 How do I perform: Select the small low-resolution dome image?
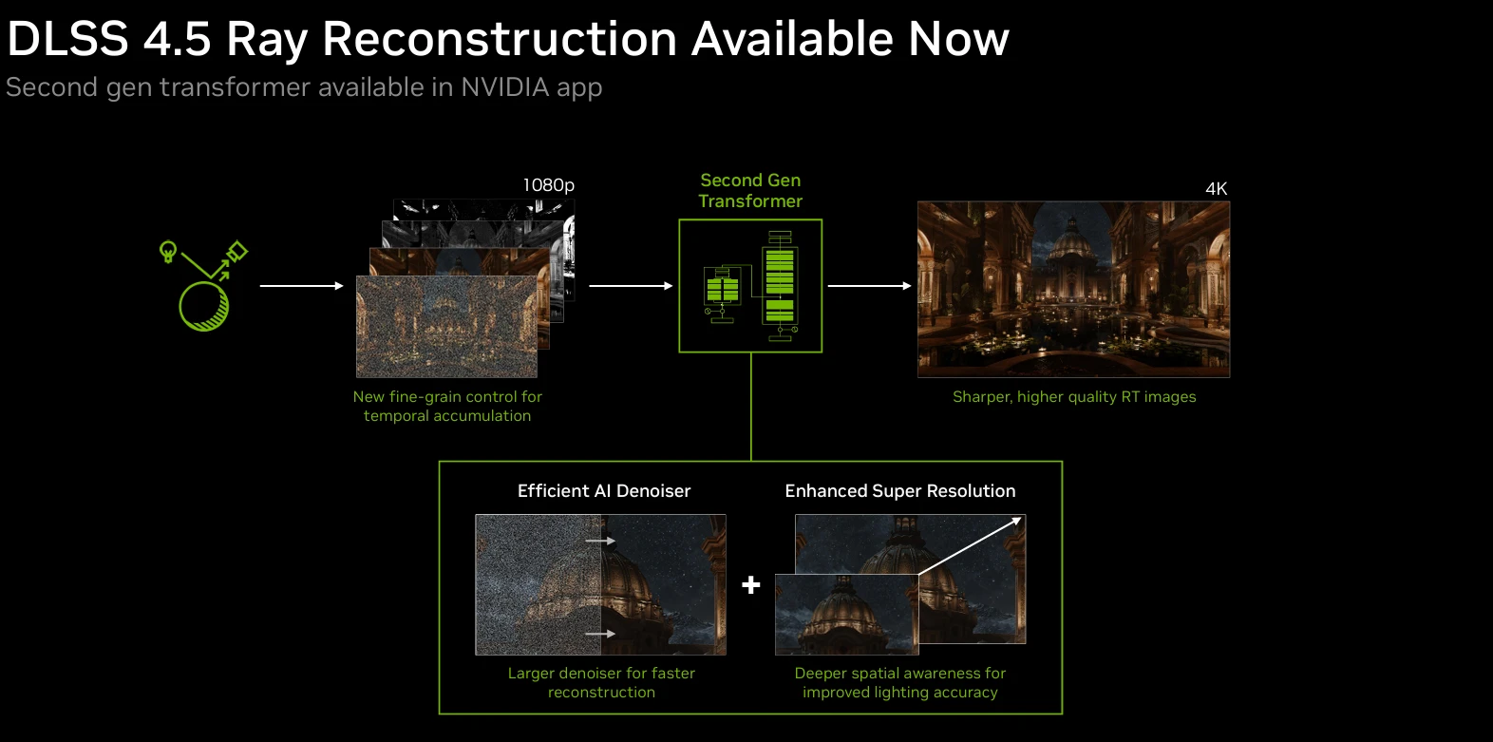click(x=847, y=615)
